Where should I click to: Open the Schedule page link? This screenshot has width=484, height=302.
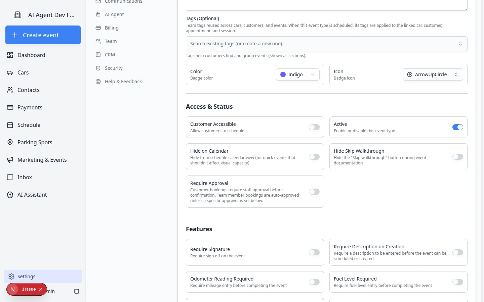pos(29,125)
